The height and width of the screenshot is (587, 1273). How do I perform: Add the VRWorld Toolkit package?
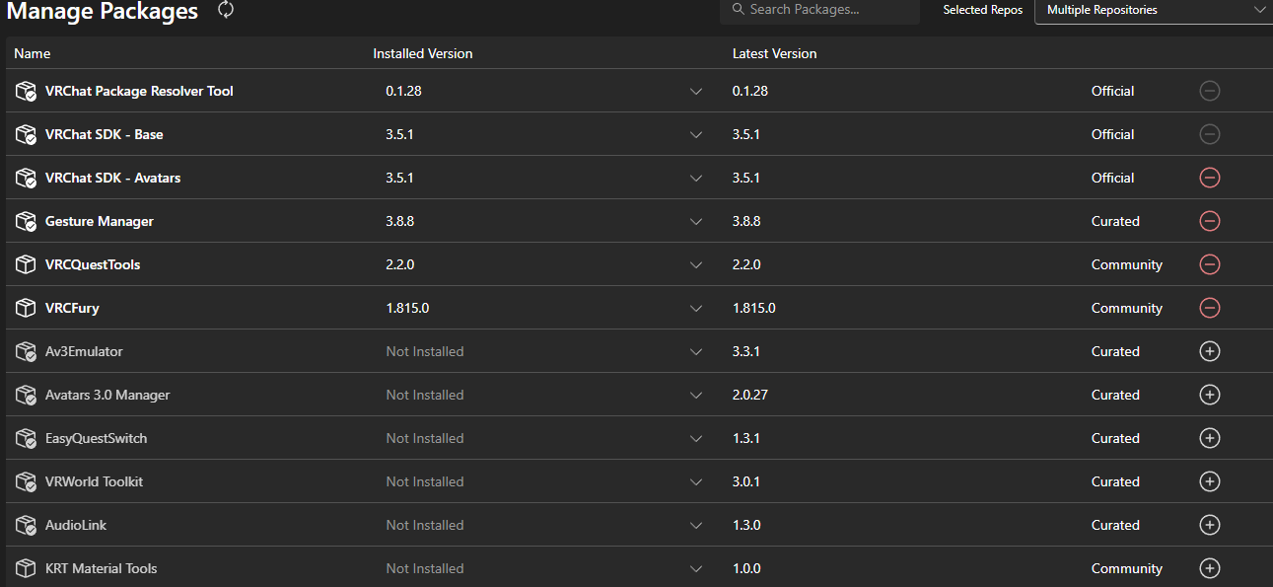1210,481
